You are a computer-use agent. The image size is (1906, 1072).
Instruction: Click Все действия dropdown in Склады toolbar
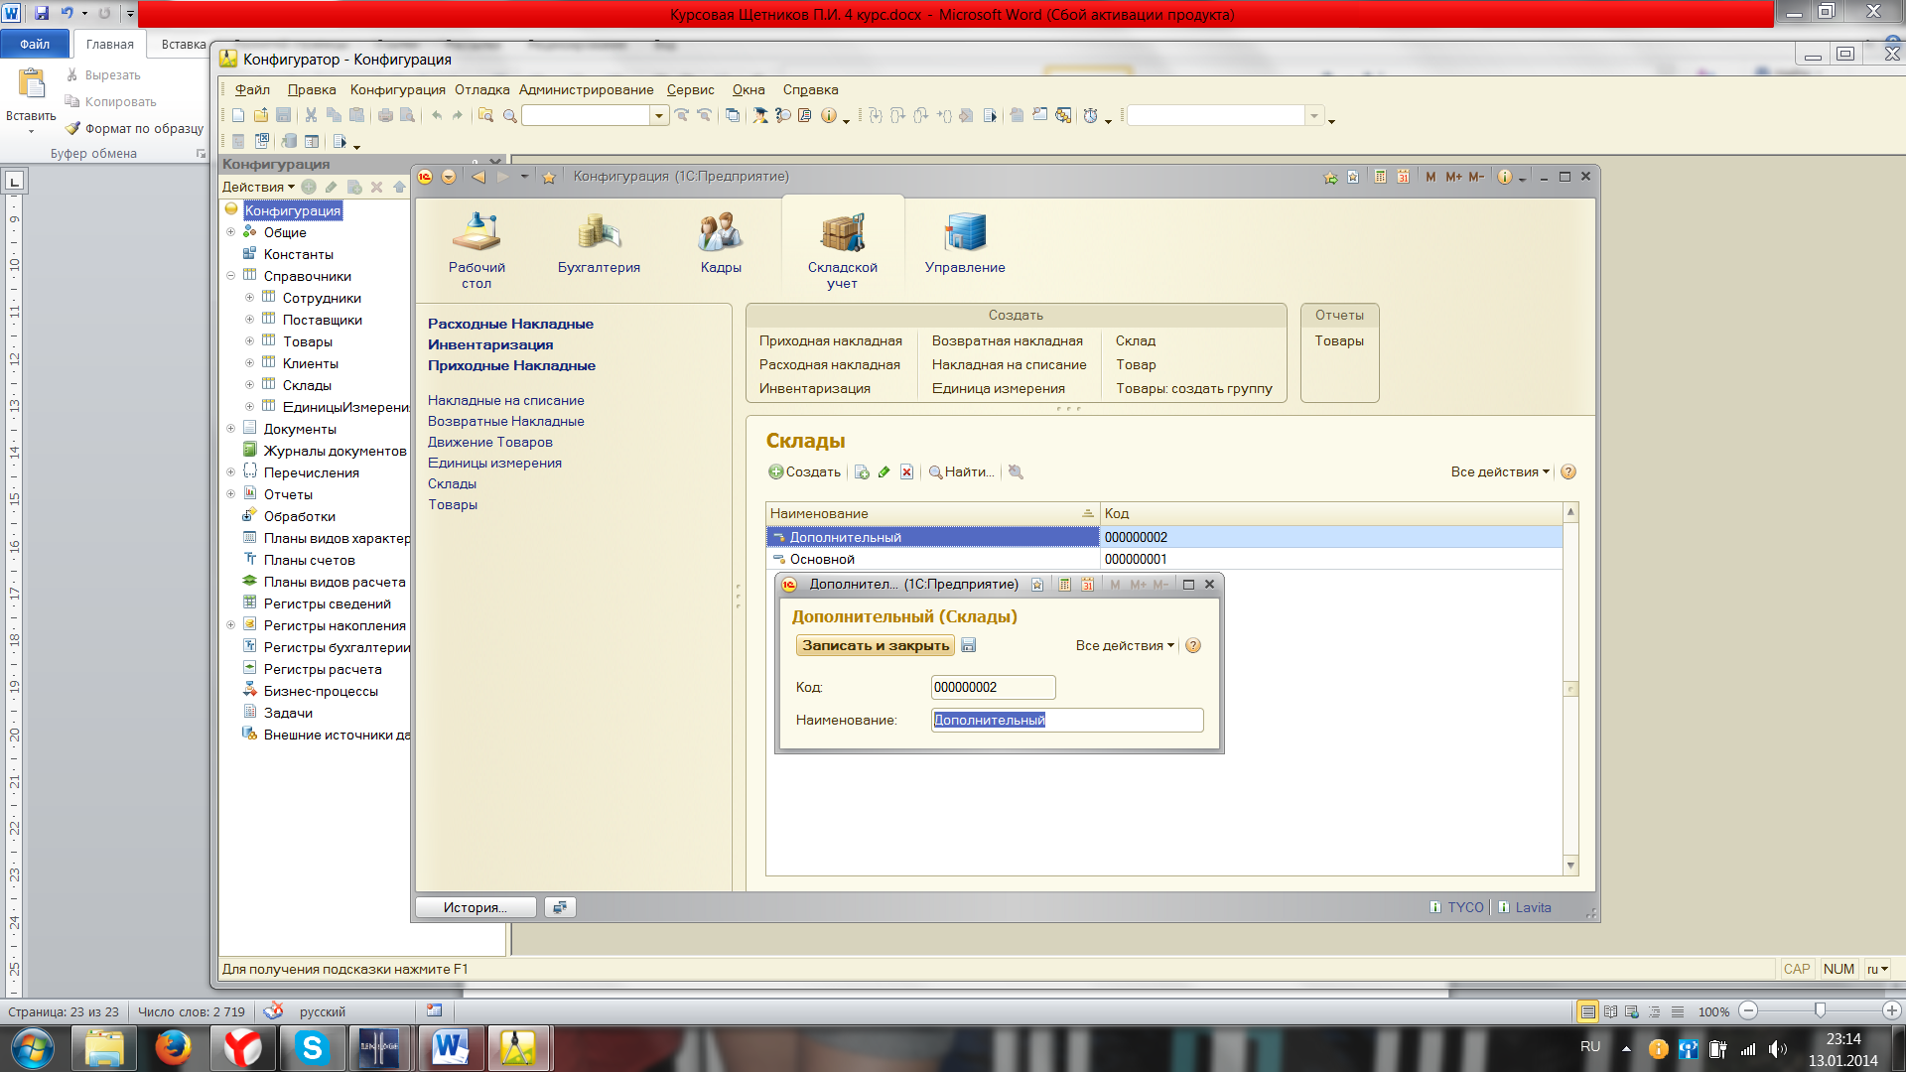(x=1502, y=471)
